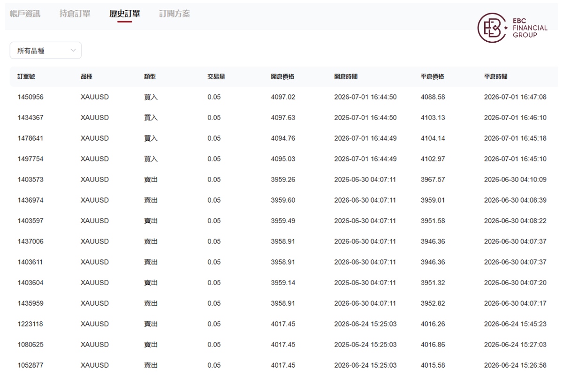The height and width of the screenshot is (377, 563).
Task: Click open price 3959.26
Action: pos(283,180)
